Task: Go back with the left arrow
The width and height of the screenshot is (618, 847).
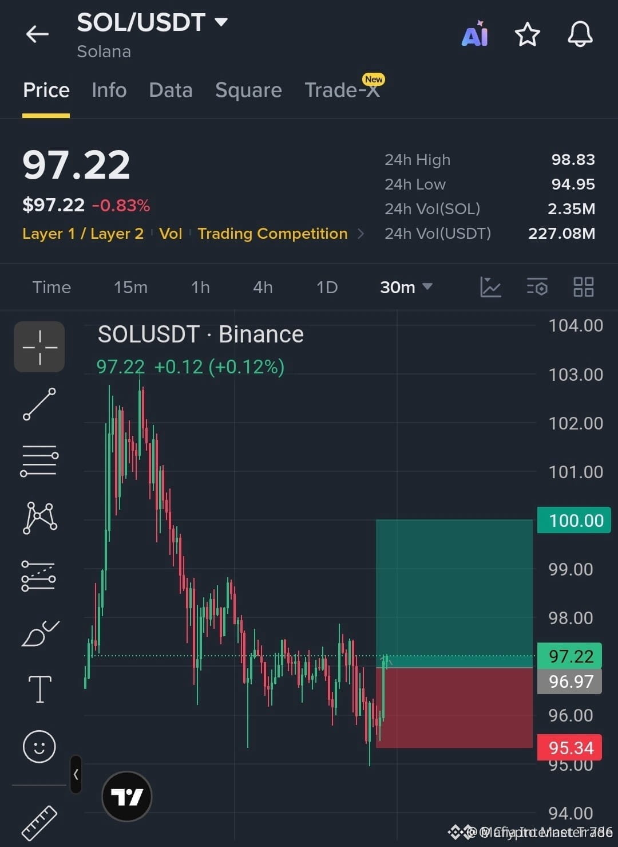Action: point(37,34)
